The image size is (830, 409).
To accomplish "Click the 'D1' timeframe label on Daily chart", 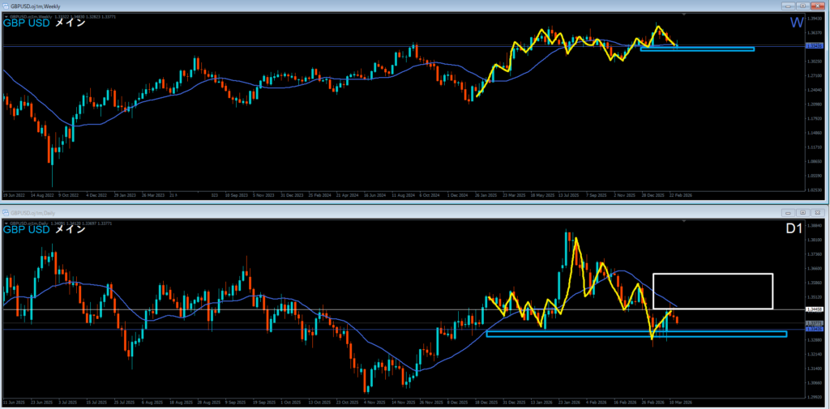I will 794,230.
